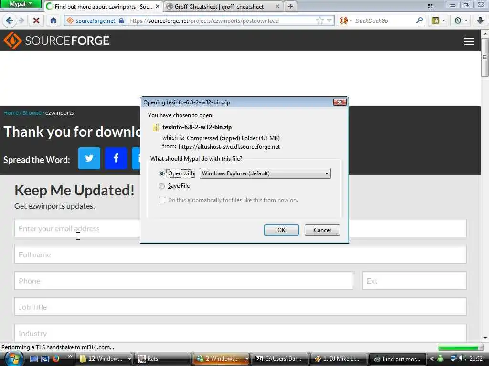Expand the Windows Explorer (default) dropdown
This screenshot has width=489, height=366.
pyautogui.click(x=265, y=173)
